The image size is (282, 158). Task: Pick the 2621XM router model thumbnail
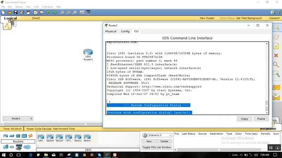(x=59, y=138)
